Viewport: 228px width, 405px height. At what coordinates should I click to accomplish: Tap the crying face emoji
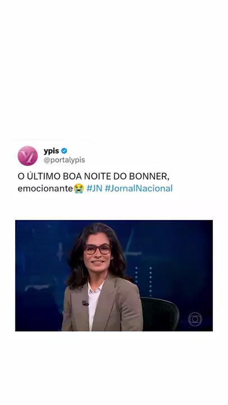pos(79,188)
